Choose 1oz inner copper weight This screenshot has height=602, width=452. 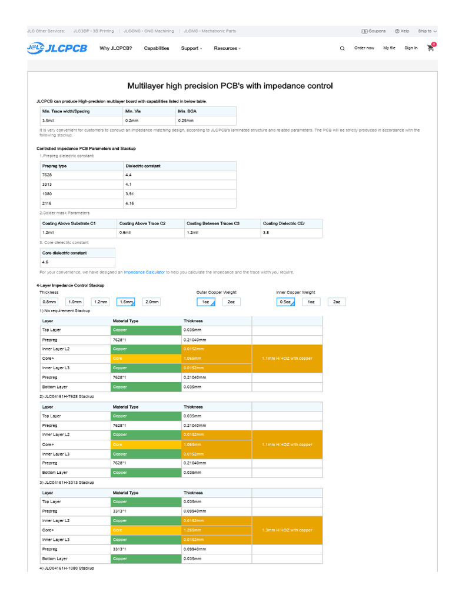311,302
